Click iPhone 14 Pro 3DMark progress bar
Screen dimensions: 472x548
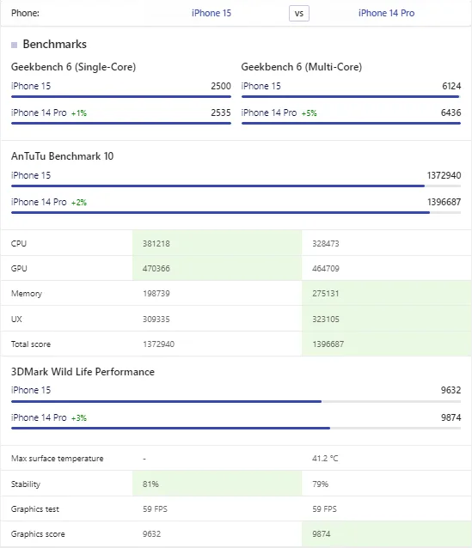[236, 428]
